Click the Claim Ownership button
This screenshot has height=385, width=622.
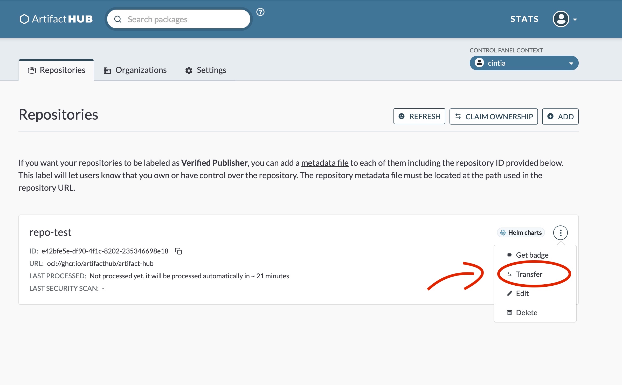pyautogui.click(x=494, y=116)
